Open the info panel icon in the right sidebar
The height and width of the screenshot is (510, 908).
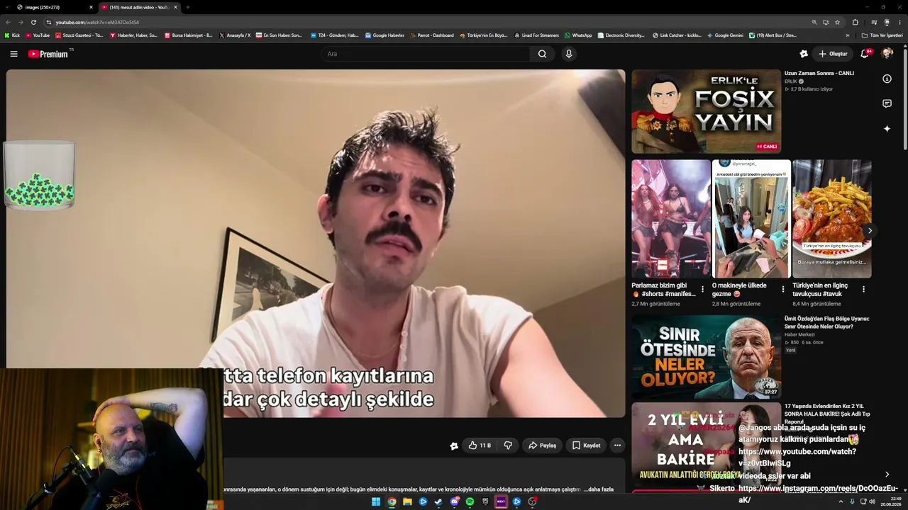point(887,79)
